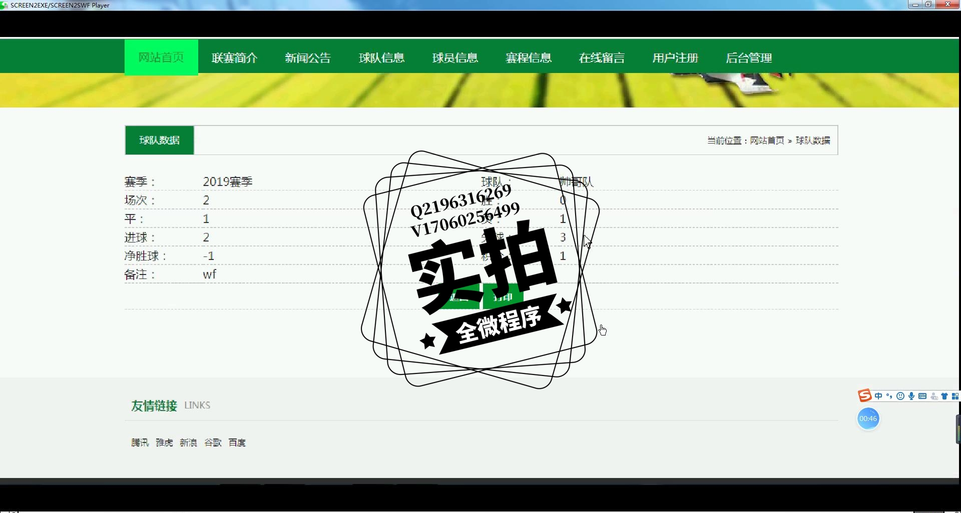Viewport: 961px width, 513px height.
Task: Go to 用户注册 page
Action: pos(675,58)
